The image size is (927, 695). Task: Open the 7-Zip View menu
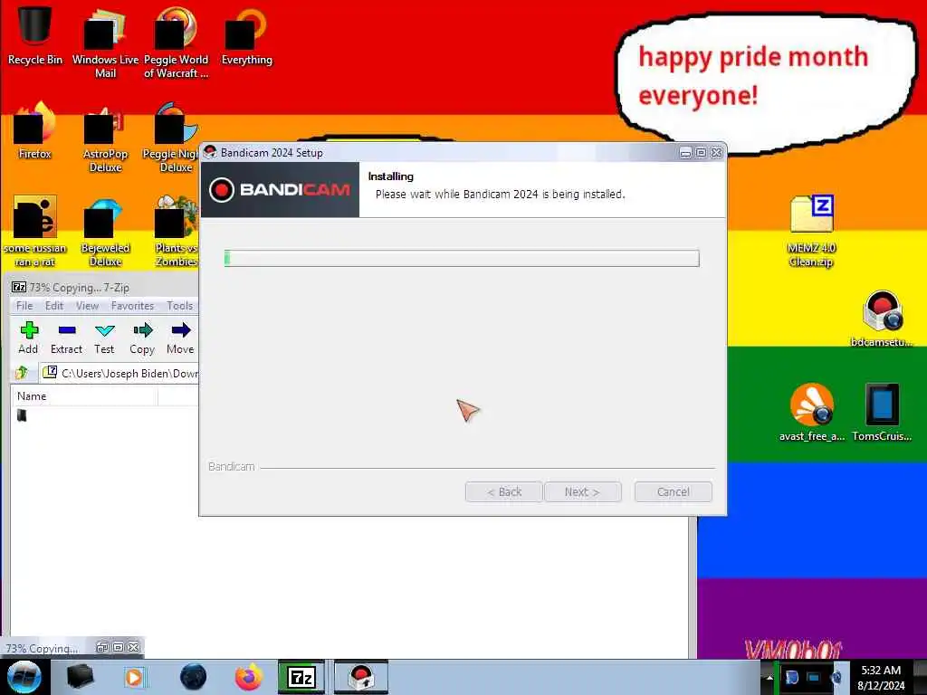pyautogui.click(x=87, y=306)
